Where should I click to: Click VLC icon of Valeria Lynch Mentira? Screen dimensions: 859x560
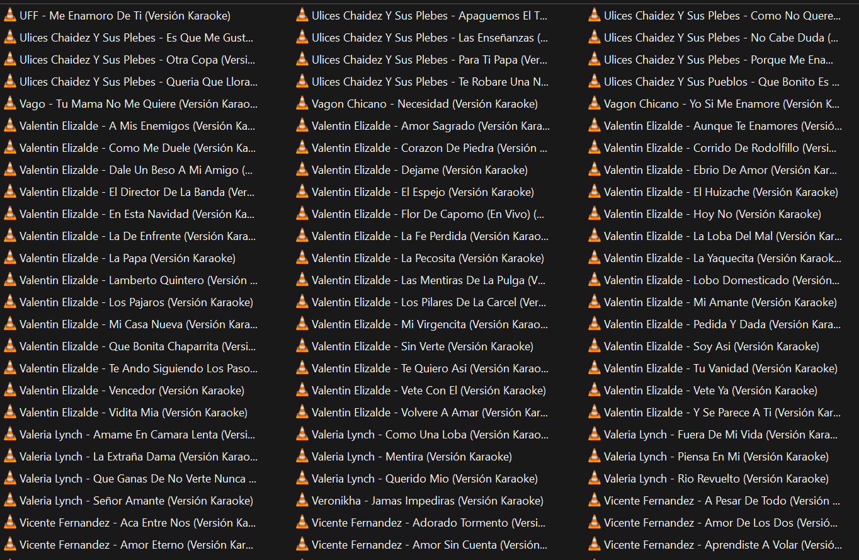point(302,457)
